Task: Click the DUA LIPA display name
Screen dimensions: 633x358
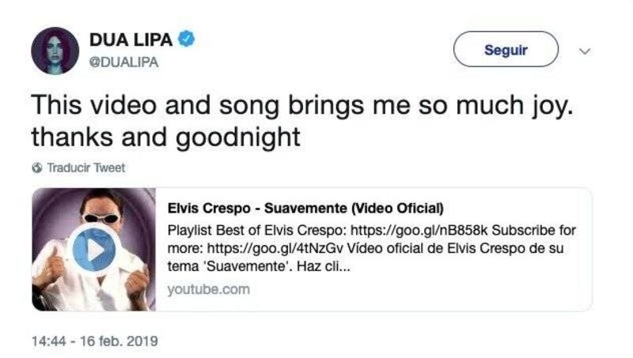Action: coord(131,40)
